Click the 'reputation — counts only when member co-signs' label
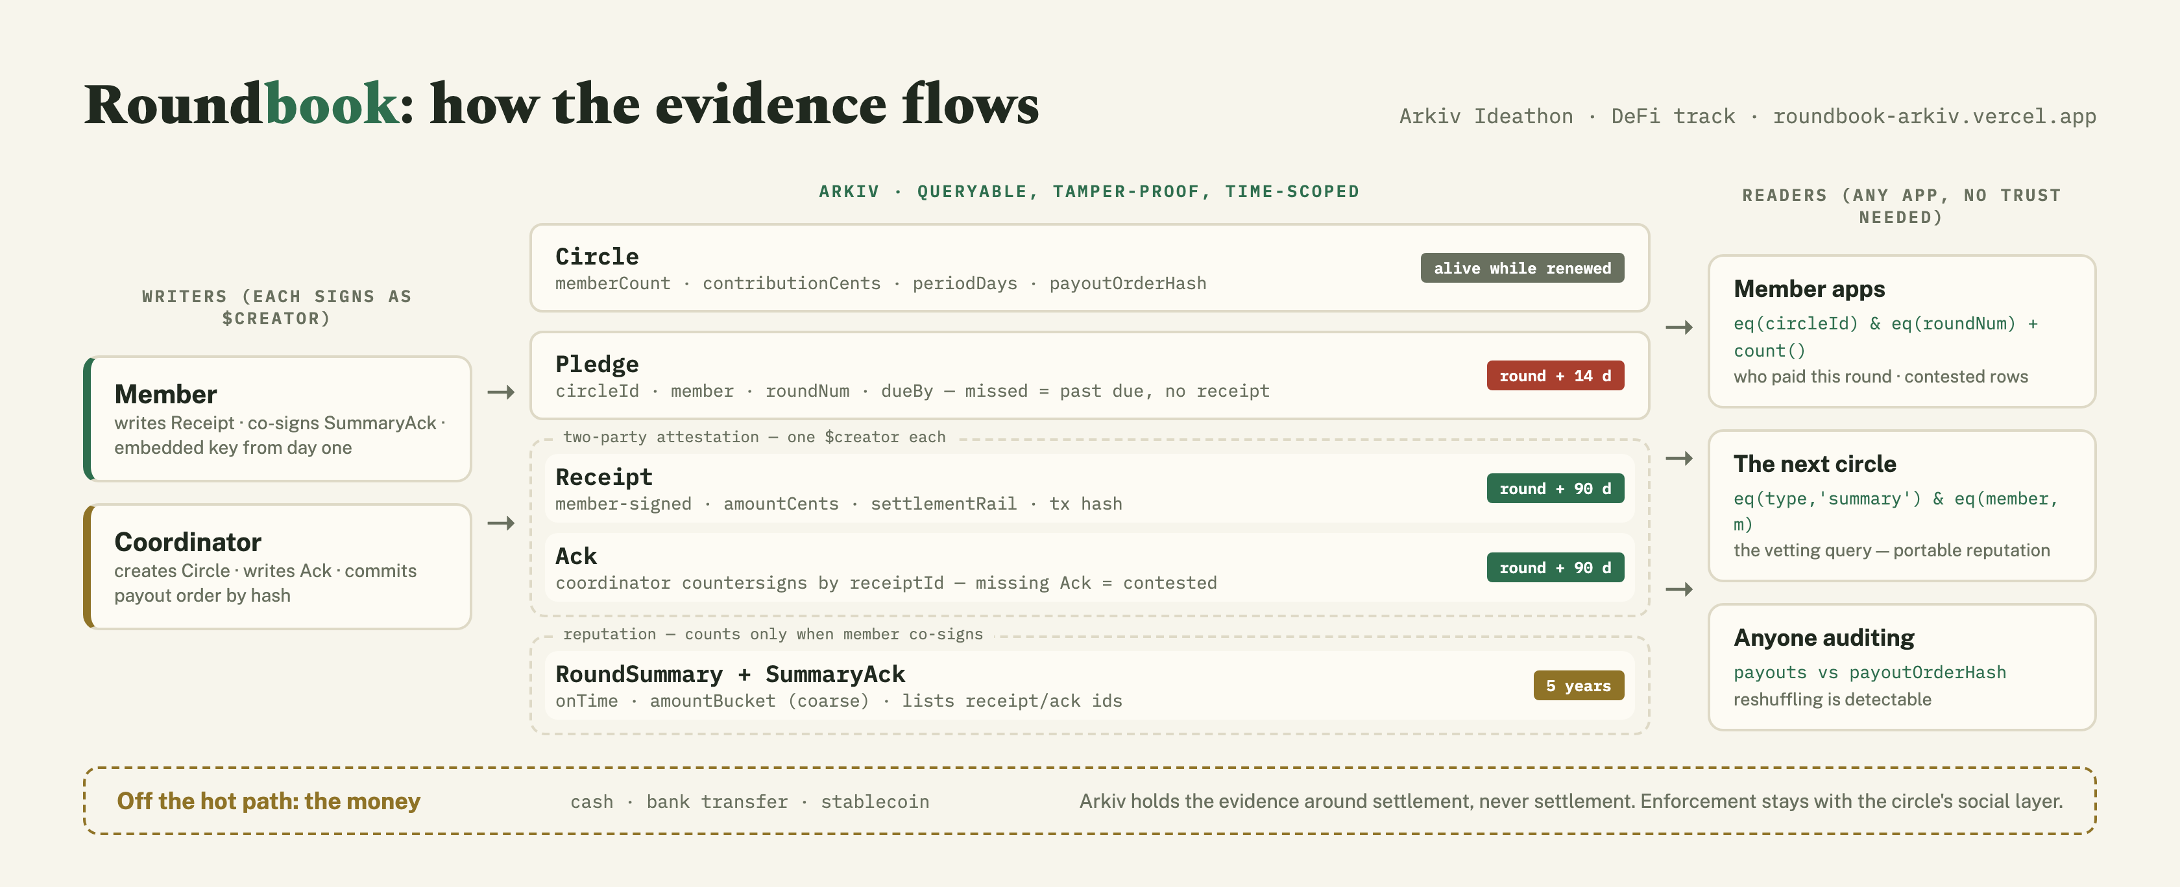 (773, 634)
